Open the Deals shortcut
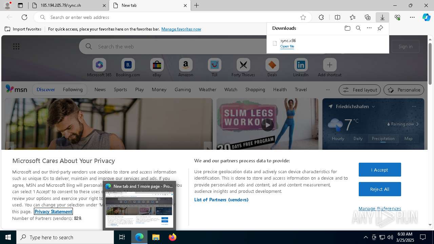 tap(272, 68)
